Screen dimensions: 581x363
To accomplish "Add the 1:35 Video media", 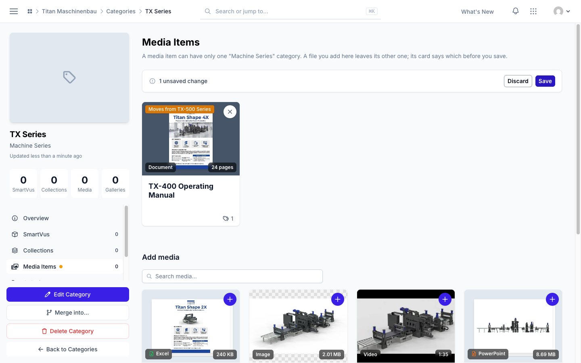I will (445, 299).
